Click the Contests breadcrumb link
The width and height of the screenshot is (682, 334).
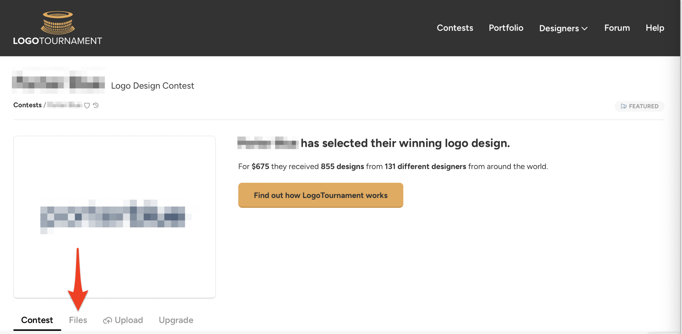[x=27, y=105]
